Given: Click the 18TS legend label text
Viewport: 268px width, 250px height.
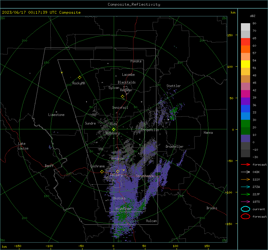Looking at the screenshot, I should 256,202.
